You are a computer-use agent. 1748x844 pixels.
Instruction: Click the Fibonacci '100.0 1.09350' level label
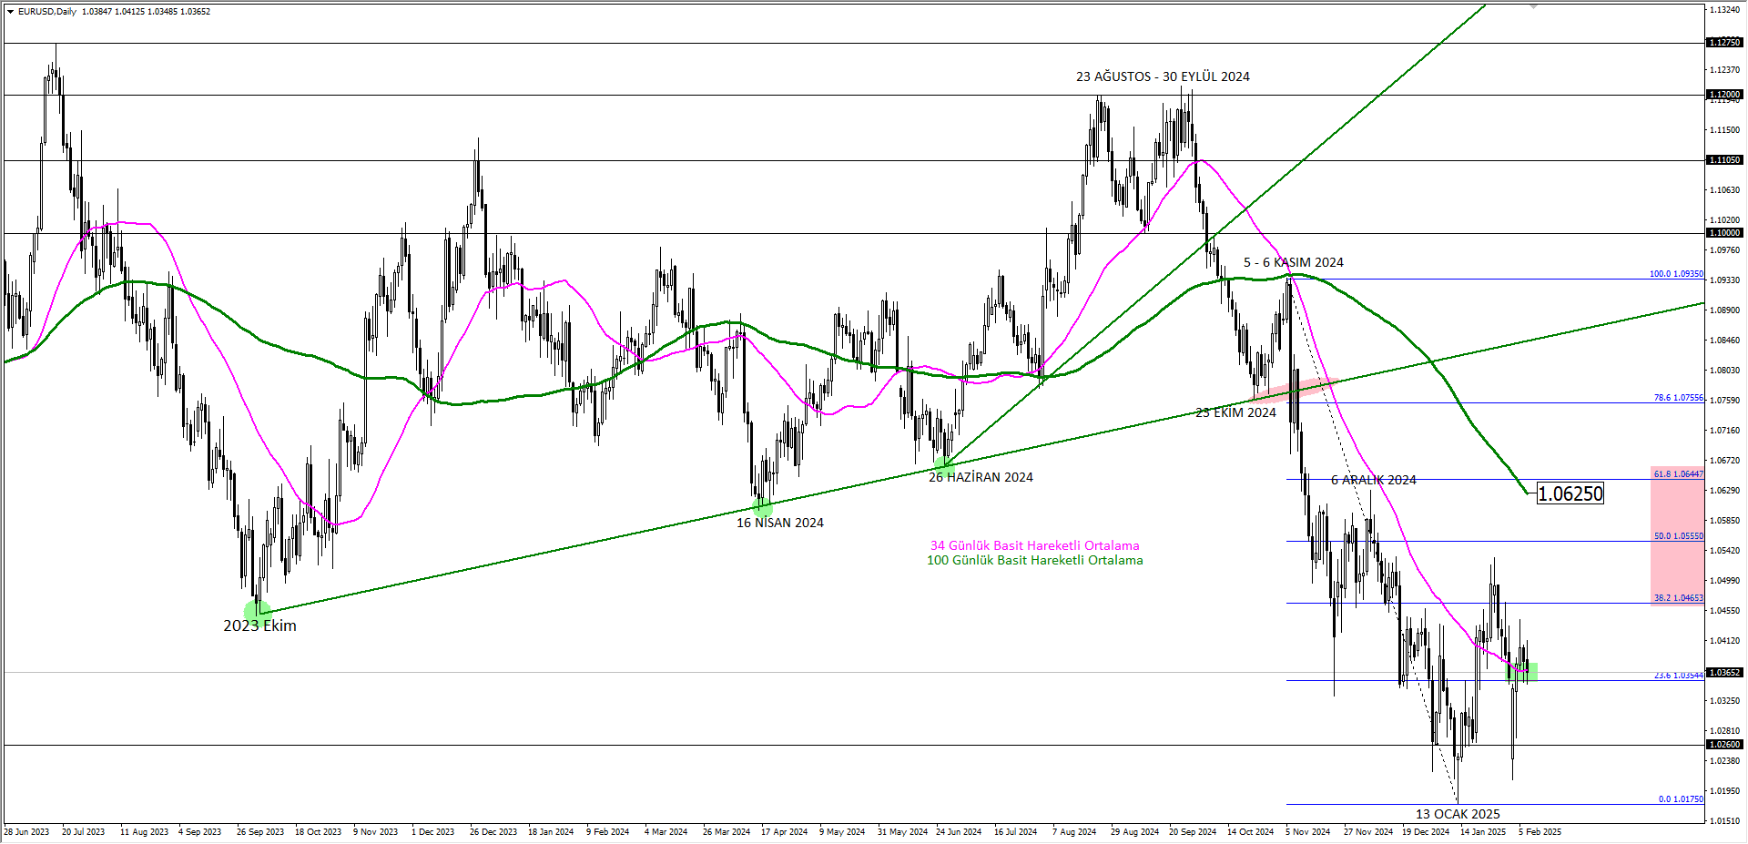1676,273
